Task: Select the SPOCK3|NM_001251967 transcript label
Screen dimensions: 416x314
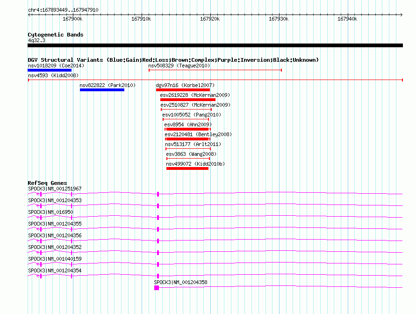Action: coord(55,189)
